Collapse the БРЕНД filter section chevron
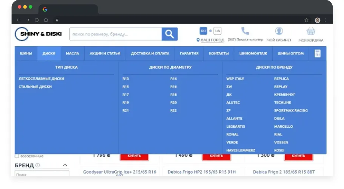Viewport: 344px width, 189px height. coord(65,165)
